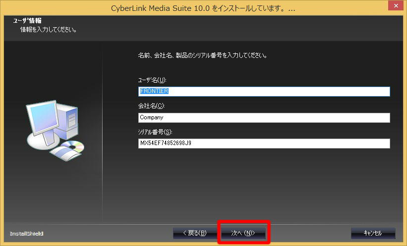Click the 会社名(C) label
407x246 pixels.
click(151, 106)
